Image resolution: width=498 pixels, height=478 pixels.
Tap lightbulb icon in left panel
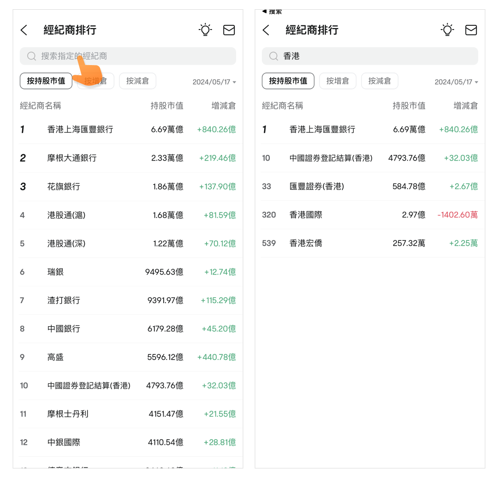pos(205,30)
